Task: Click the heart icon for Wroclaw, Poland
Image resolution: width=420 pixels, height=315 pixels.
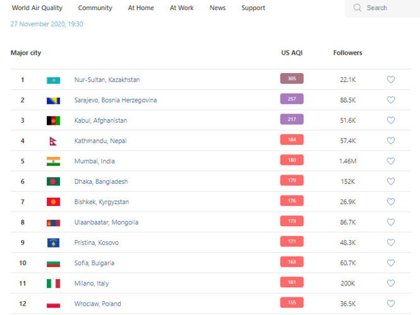Action: click(x=391, y=304)
